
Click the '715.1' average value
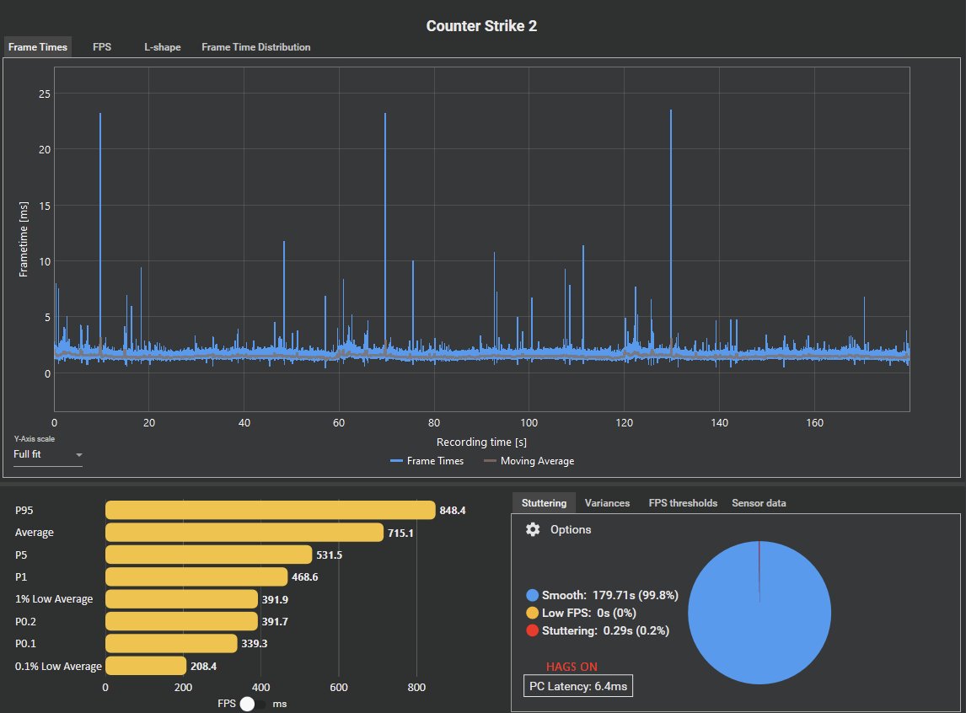[x=400, y=533]
